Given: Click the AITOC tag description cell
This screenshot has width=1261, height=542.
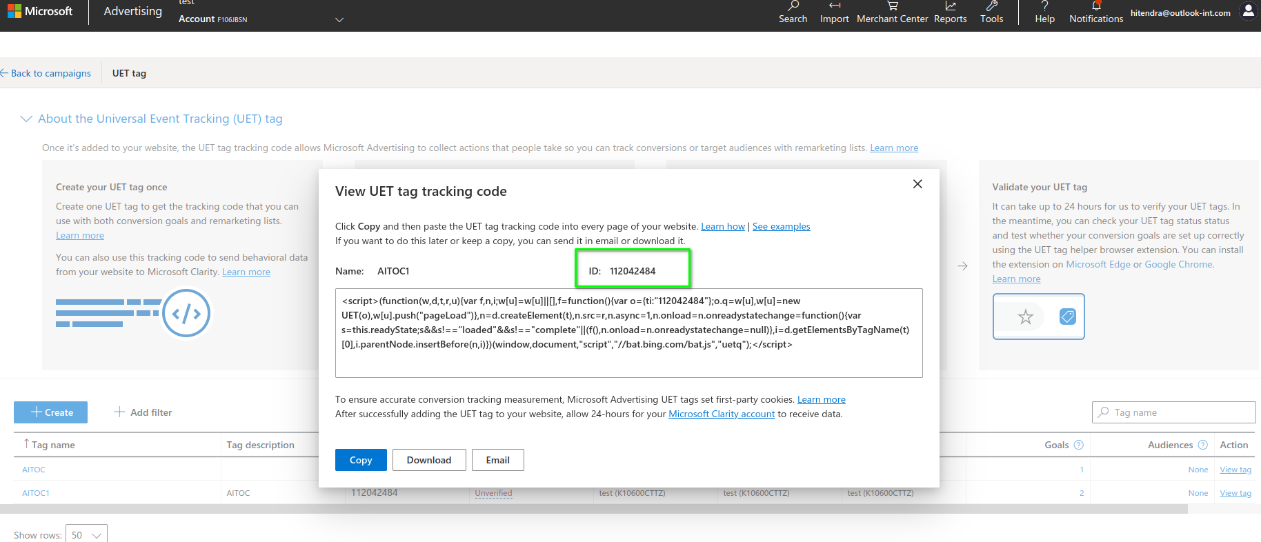Looking at the screenshot, I should tap(238, 493).
